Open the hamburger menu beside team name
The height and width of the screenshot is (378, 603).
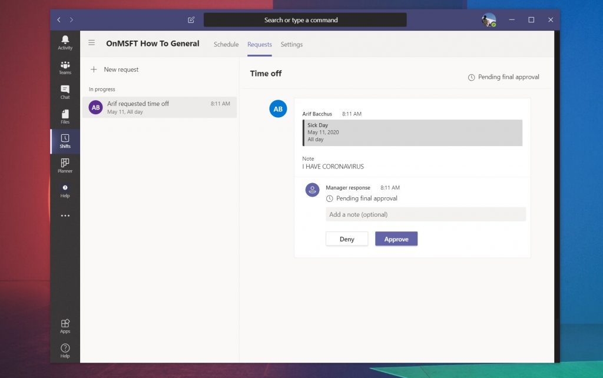pos(92,42)
